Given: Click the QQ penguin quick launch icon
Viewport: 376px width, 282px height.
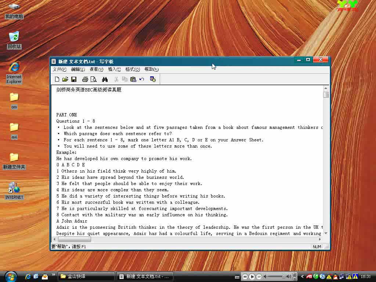Looking at the screenshot, I should (44, 276).
